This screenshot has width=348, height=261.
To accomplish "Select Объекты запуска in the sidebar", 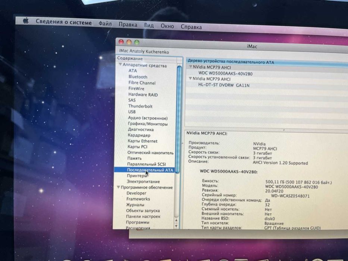I will pyautogui.click(x=143, y=211).
